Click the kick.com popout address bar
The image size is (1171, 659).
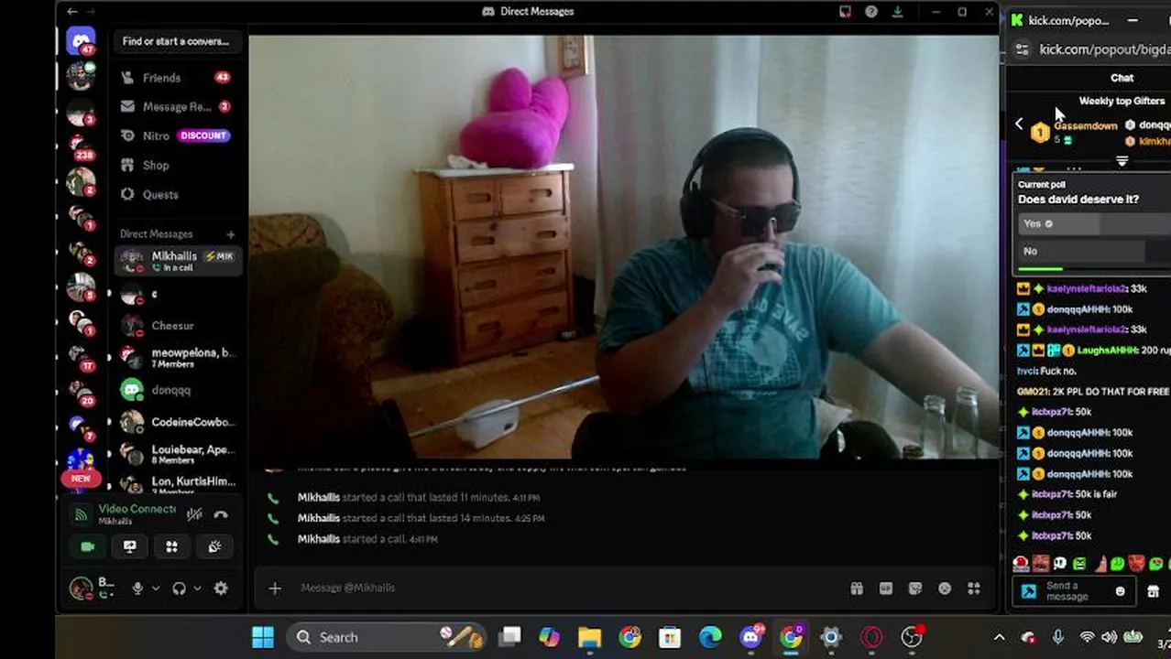pos(1104,49)
